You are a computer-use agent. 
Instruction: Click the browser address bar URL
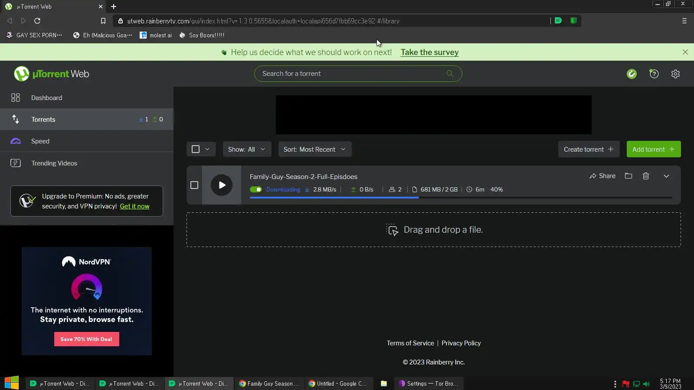(x=263, y=21)
